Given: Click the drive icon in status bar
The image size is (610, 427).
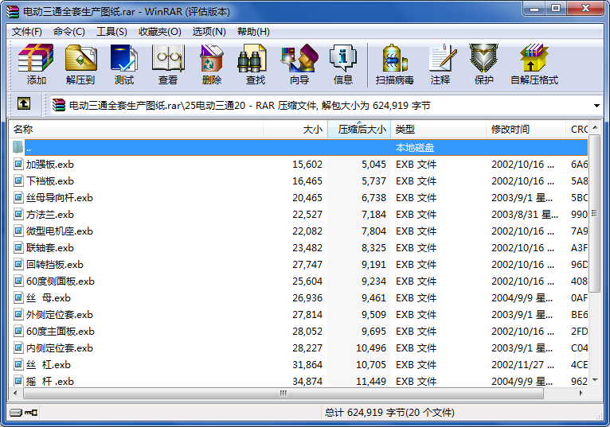Looking at the screenshot, I should (x=16, y=412).
